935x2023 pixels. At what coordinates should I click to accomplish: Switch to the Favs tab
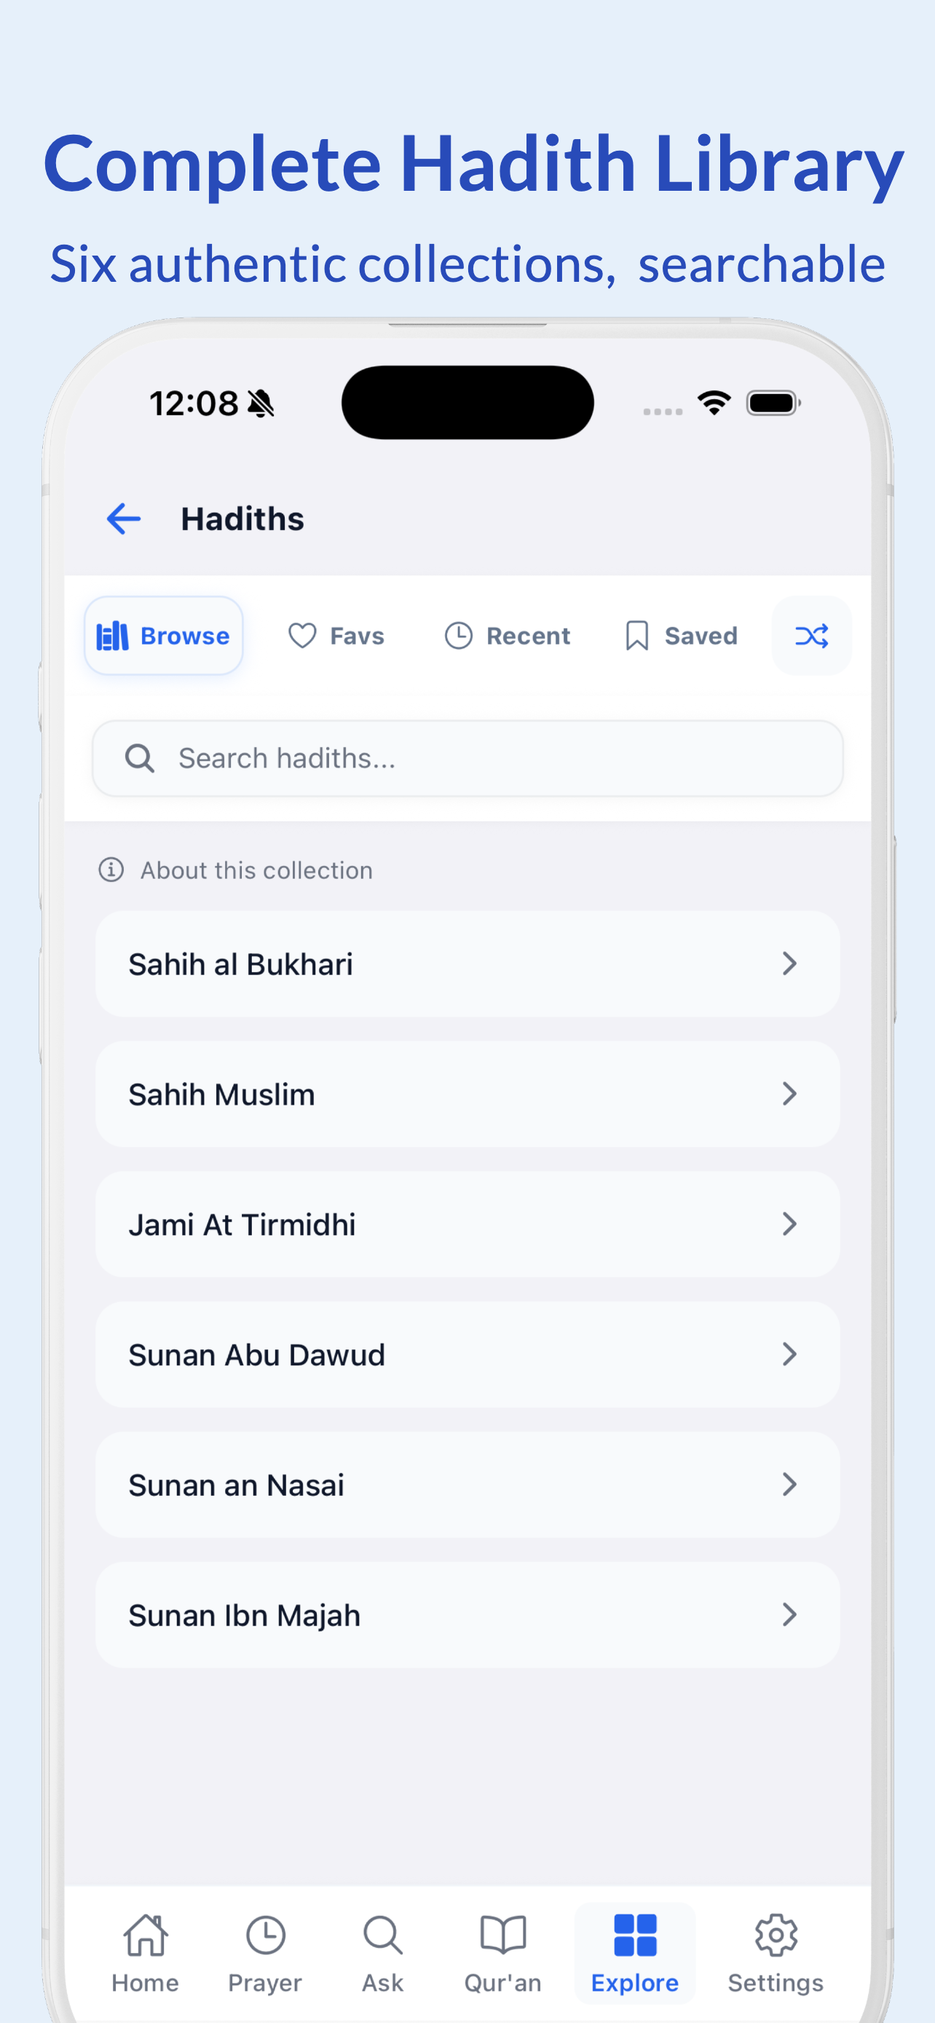tap(336, 635)
